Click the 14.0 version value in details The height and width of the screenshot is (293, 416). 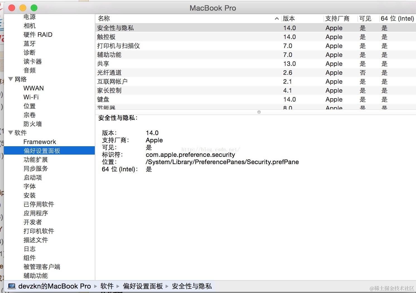tap(152, 133)
